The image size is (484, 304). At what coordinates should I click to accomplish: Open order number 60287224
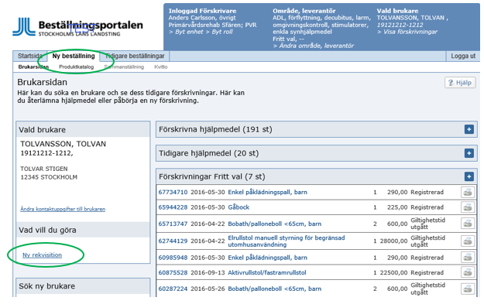(x=173, y=289)
